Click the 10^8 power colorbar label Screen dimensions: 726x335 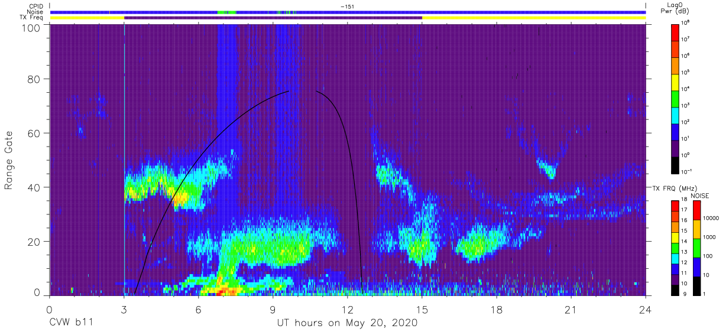[x=686, y=22]
